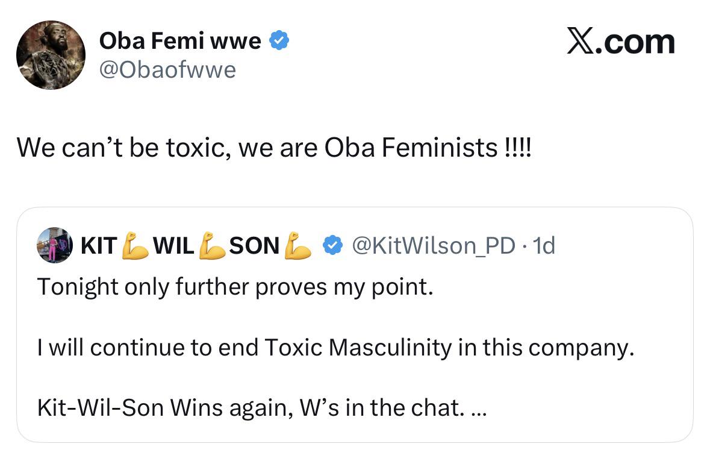The height and width of the screenshot is (476, 710).
Task: Click the "Toxic Masculinity" sentence in the quoted post
Action: pos(335,348)
